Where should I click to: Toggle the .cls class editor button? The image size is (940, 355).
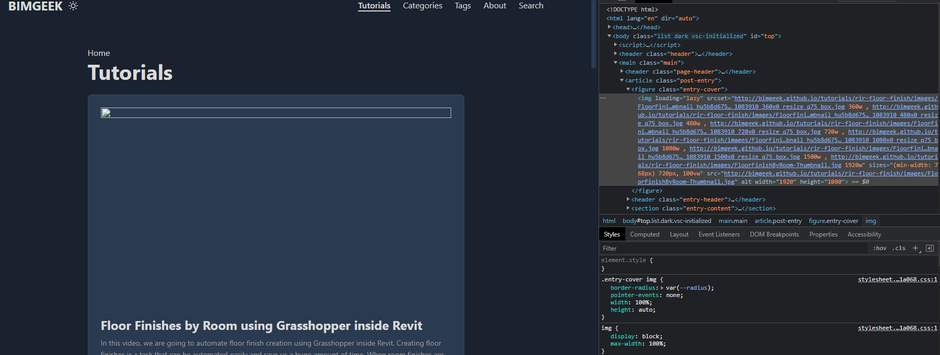coord(899,249)
